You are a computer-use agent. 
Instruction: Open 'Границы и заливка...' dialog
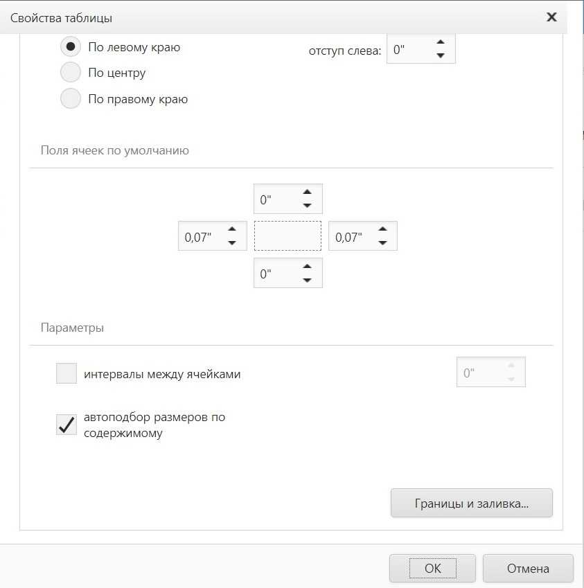[471, 504]
